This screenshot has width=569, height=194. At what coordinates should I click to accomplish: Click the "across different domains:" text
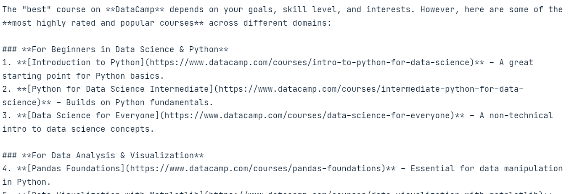[x=270, y=23]
